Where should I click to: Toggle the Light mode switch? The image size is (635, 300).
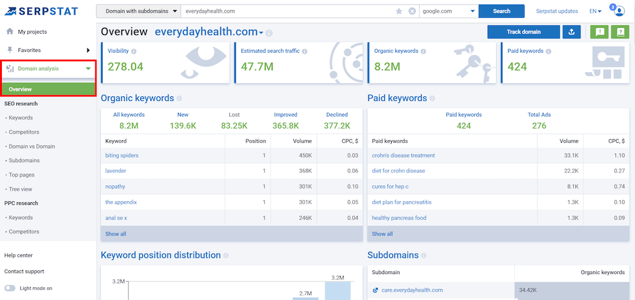[10, 288]
